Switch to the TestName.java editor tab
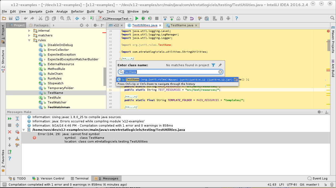This screenshot has height=188, width=336. 182,25
